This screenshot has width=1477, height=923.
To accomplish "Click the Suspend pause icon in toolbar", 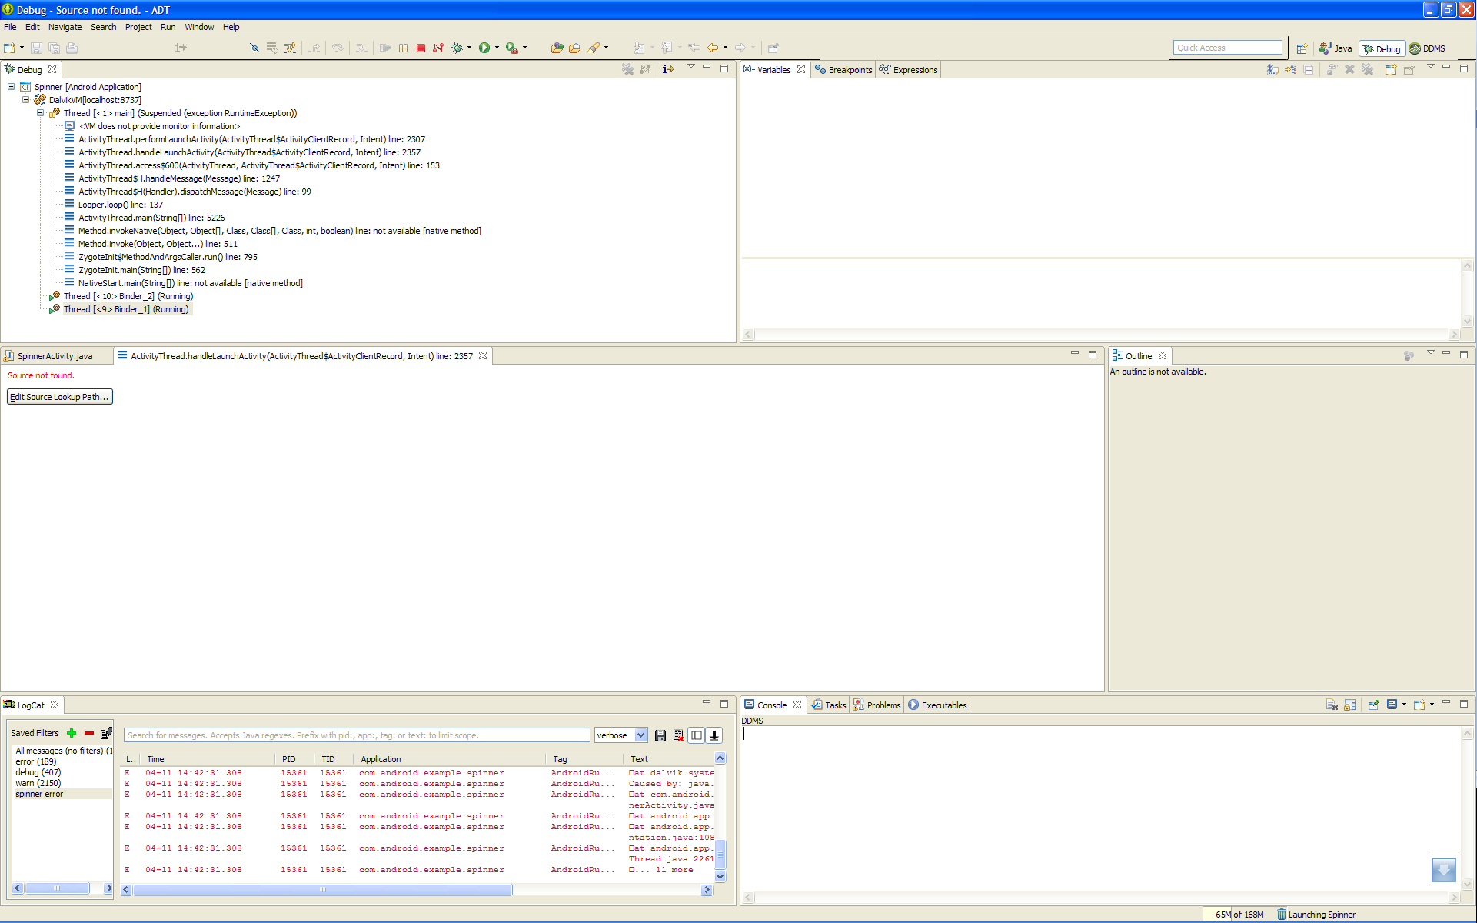I will 403,48.
